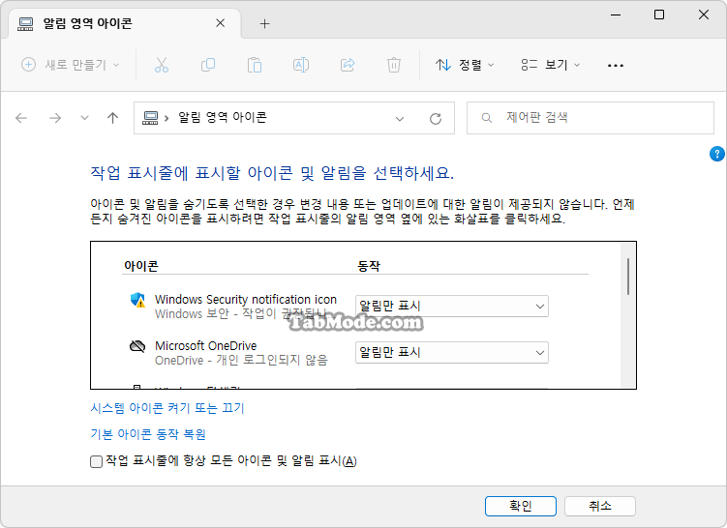Open help with the blue question icon
This screenshot has width=727, height=528.
716,154
